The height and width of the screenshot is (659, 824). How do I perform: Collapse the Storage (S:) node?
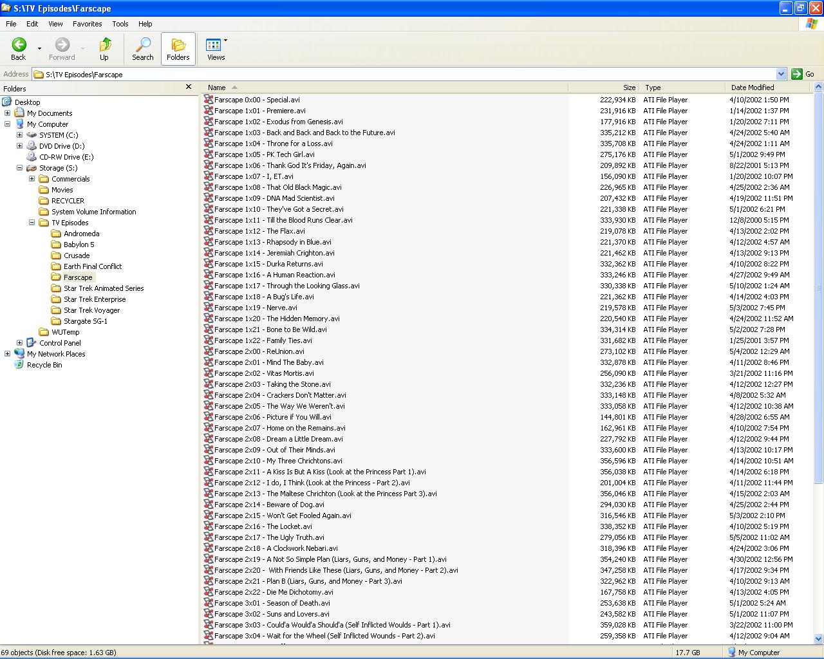(19, 168)
